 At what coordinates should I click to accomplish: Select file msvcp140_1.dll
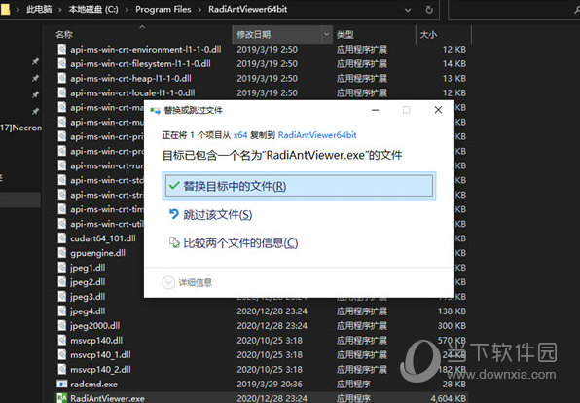tap(100, 355)
